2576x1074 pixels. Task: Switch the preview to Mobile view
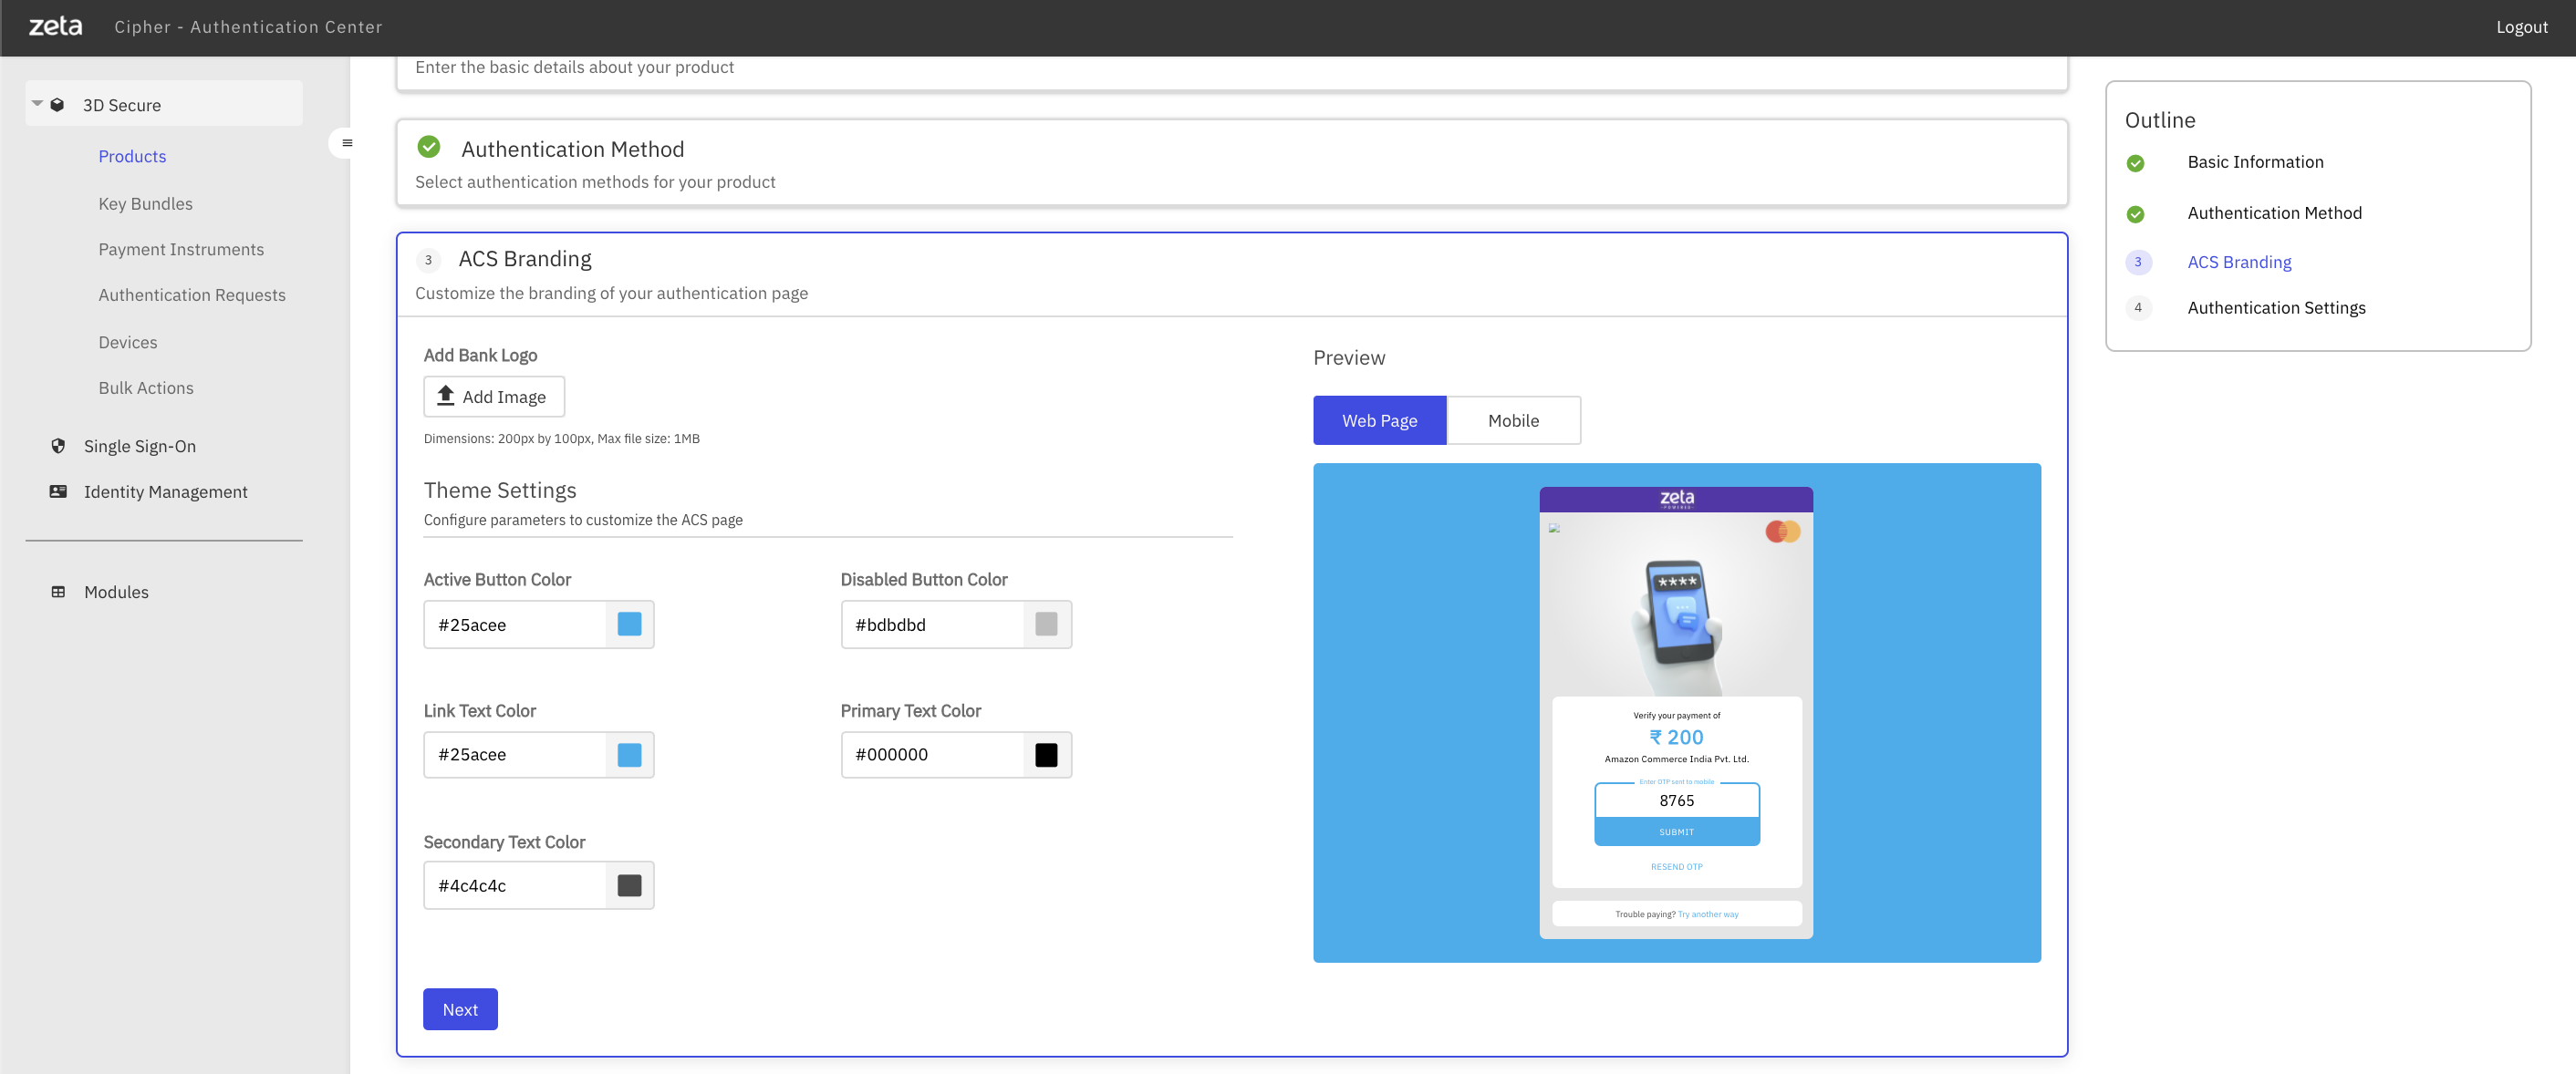(1513, 419)
